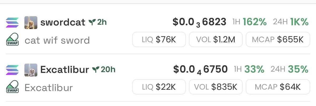
Task: Select the LIQ $76K pill
Action: click(x=159, y=40)
